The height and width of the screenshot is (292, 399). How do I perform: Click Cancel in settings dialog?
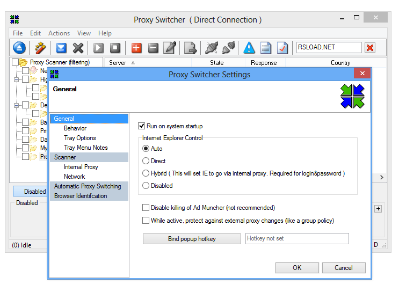(344, 268)
